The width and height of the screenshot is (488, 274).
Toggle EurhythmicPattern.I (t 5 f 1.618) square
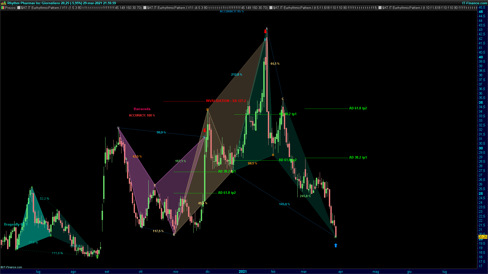point(271,8)
